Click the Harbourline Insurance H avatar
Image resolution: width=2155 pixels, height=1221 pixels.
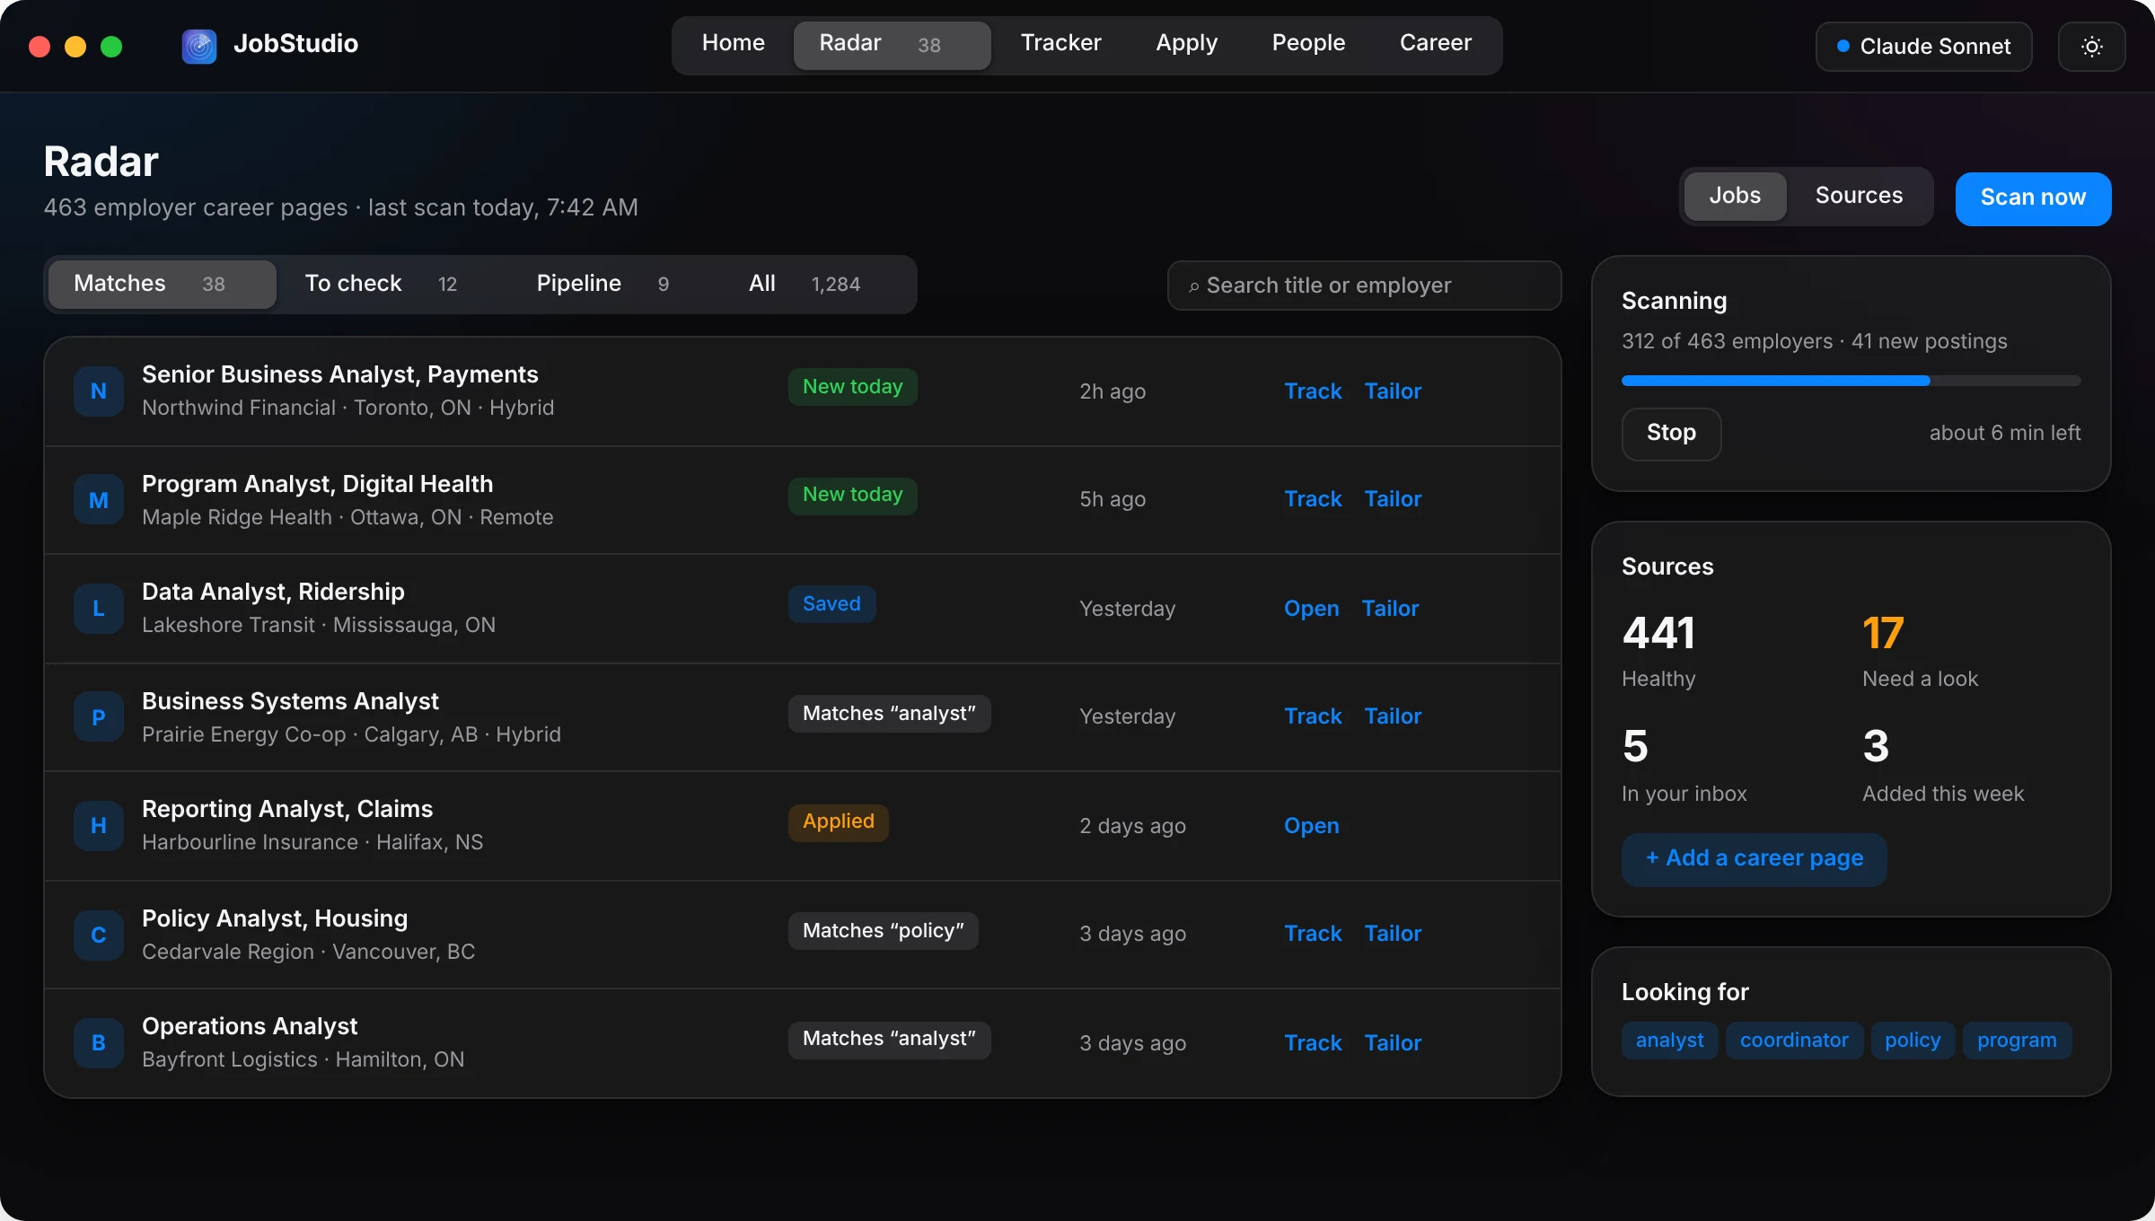[x=99, y=826]
